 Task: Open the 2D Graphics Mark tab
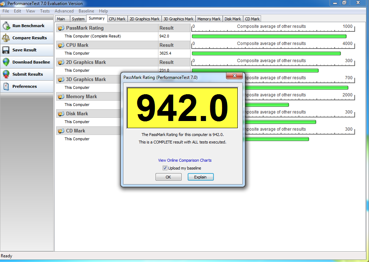pos(144,19)
